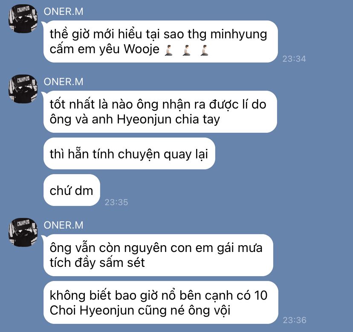The height and width of the screenshot is (332, 353).
Task: Tap the middle kneeling person emoji
Action: (187, 50)
